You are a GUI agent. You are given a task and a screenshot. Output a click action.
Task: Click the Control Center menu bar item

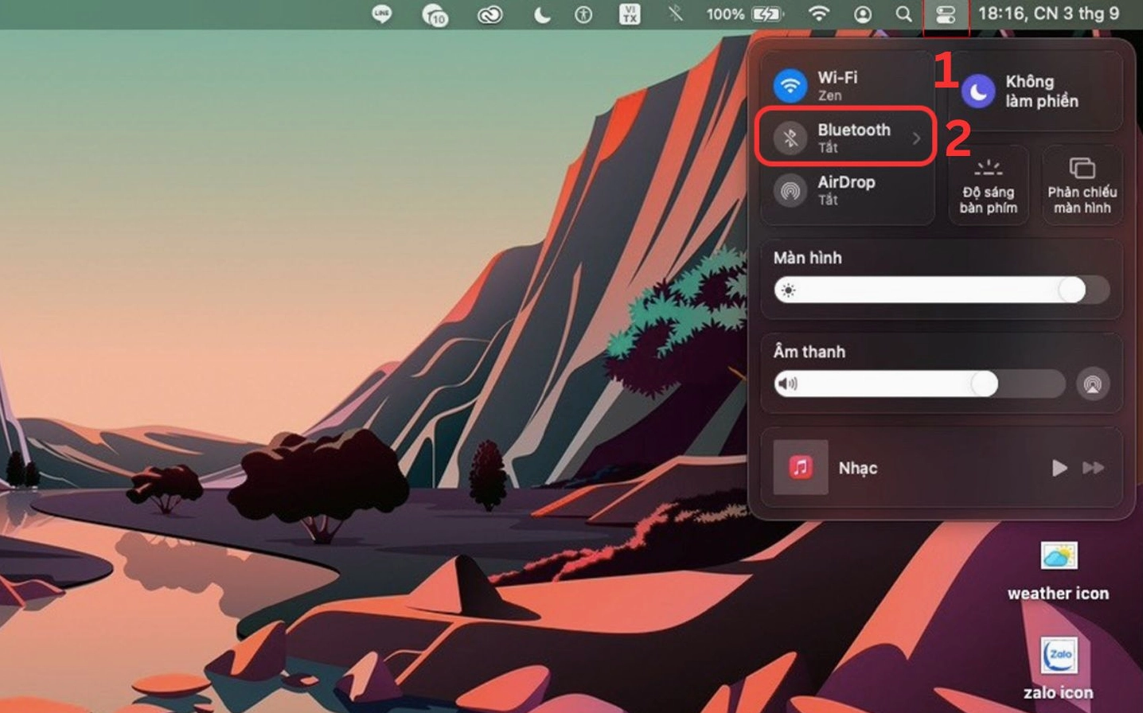(946, 14)
